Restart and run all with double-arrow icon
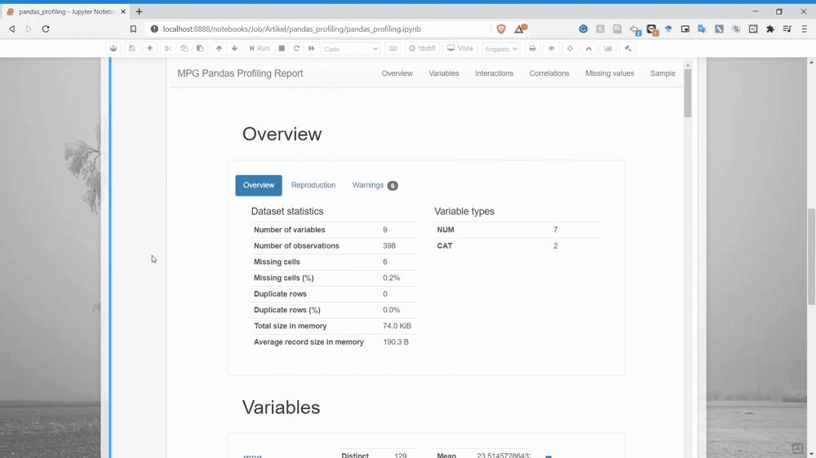Screen dimensions: 816x458 [311, 48]
